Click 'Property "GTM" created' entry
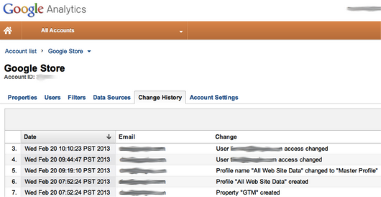The width and height of the screenshot is (381, 197). tap(248, 193)
